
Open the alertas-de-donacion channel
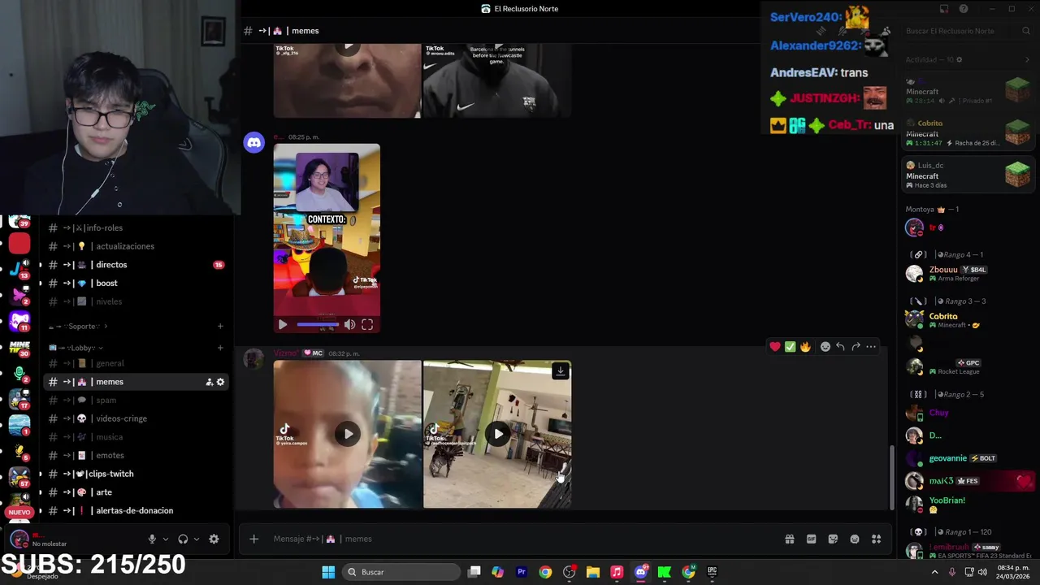136,510
